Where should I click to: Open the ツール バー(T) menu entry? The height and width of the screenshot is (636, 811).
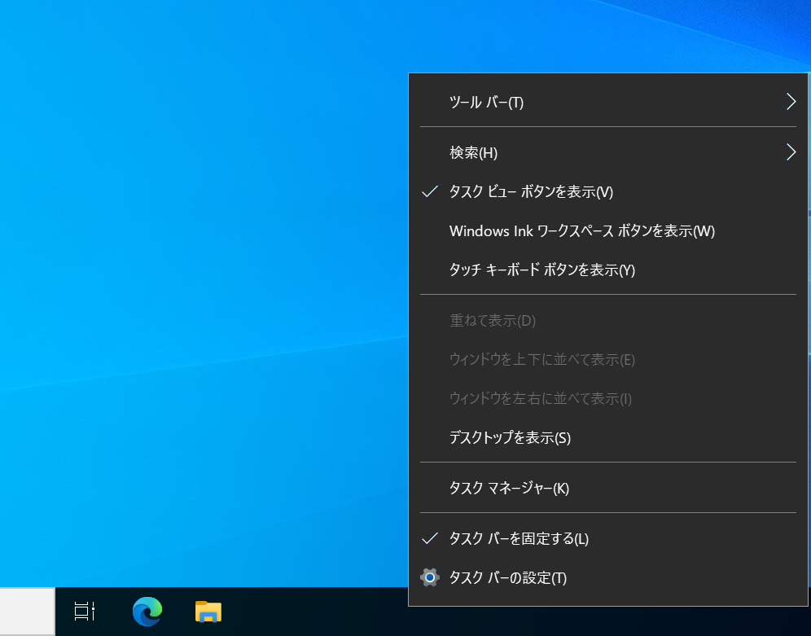[x=486, y=103]
